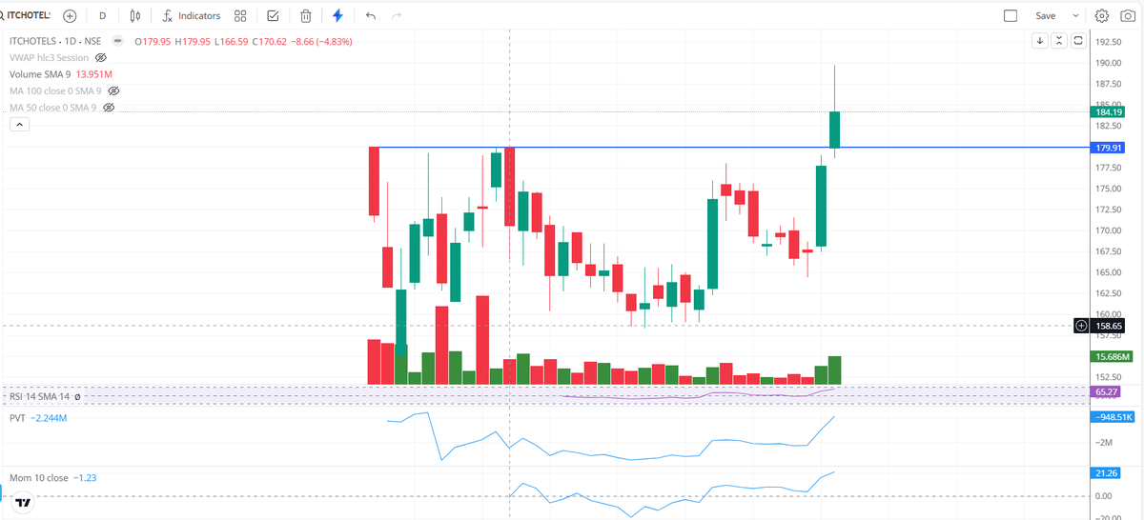Toggle the minus flag next to ITCHOTELS legend
Image resolution: width=1144 pixels, height=520 pixels.
tap(117, 41)
